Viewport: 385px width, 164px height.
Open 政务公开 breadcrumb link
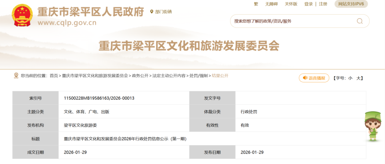coord(140,76)
